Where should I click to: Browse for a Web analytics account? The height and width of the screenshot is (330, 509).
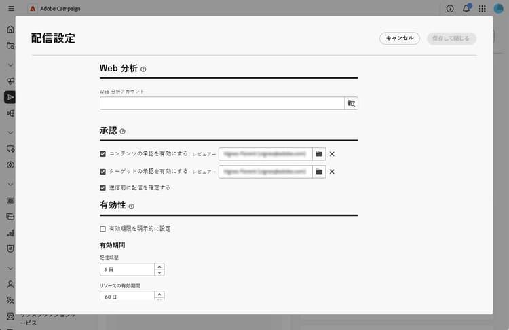[x=352, y=103]
